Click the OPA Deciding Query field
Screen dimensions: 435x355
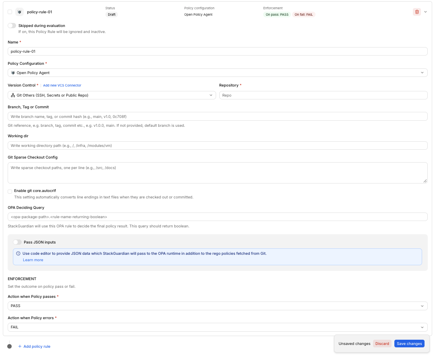(x=217, y=217)
